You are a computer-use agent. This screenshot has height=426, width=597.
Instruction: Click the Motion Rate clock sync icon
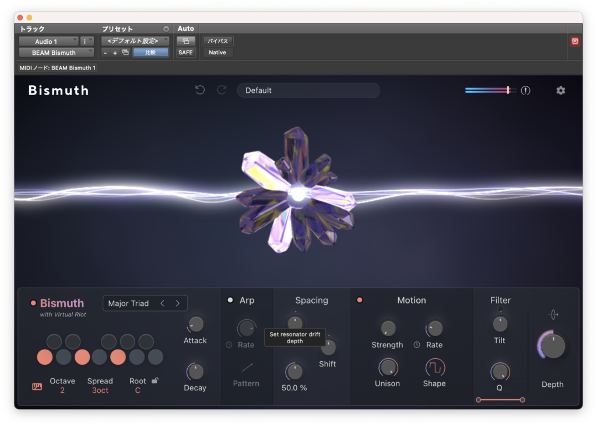point(417,345)
